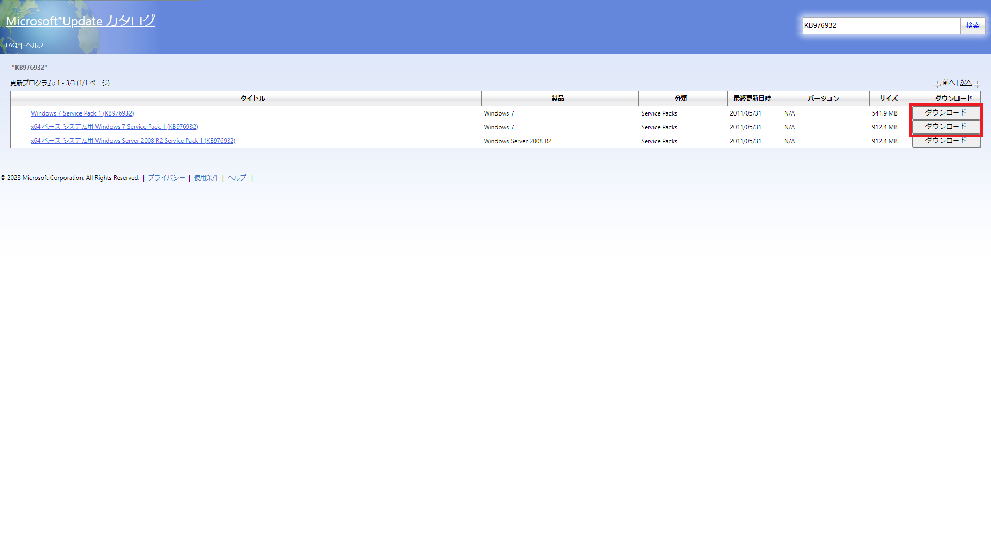Open the ヘルプ footer link
Viewport: 991px width, 557px height.
pos(236,178)
